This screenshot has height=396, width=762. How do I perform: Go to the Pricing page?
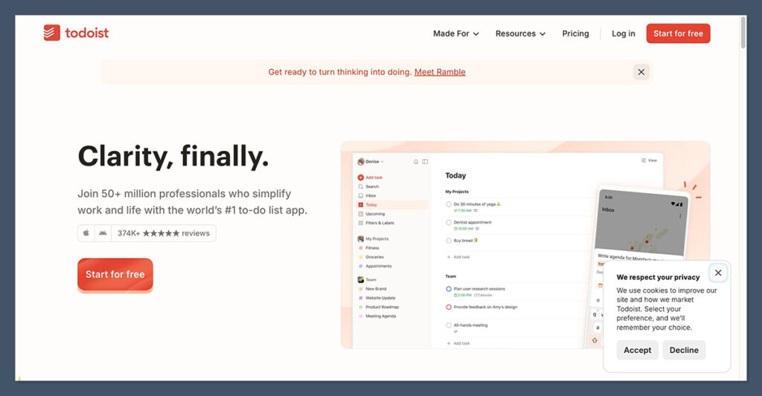coord(575,33)
